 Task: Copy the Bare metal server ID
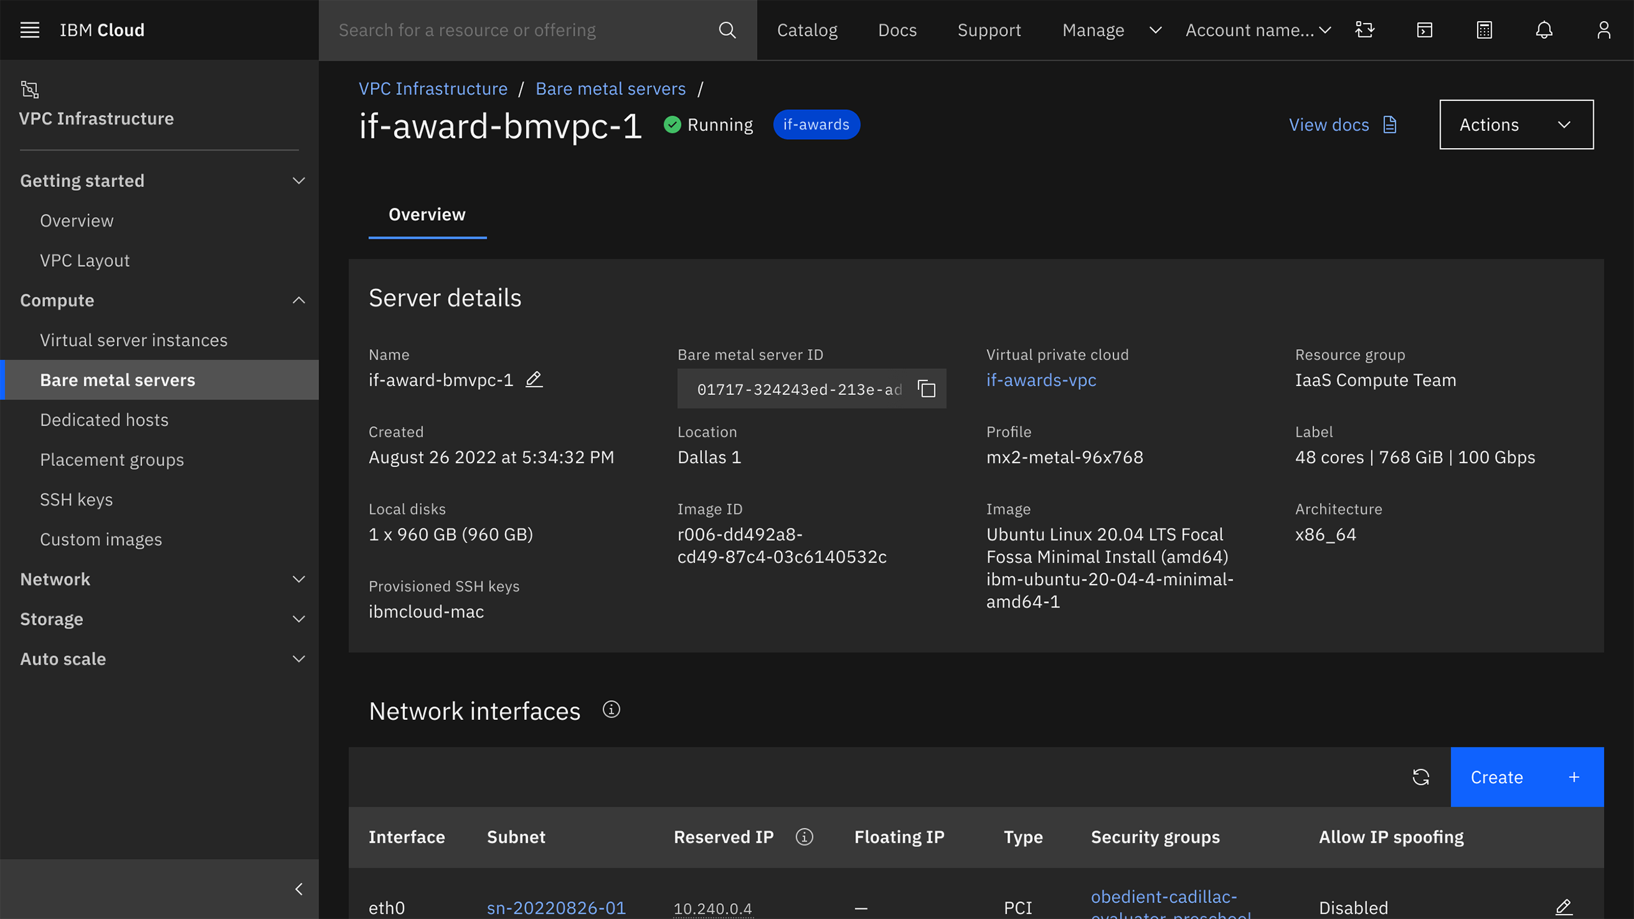click(x=926, y=389)
